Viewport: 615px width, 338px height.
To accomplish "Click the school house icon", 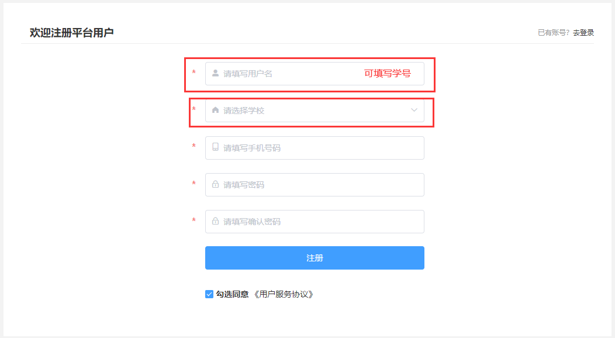I will 215,110.
